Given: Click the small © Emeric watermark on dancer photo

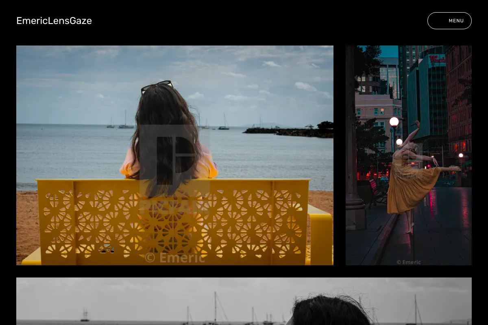Looking at the screenshot, I should (409, 262).
